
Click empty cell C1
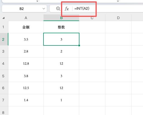(x=92, y=27)
